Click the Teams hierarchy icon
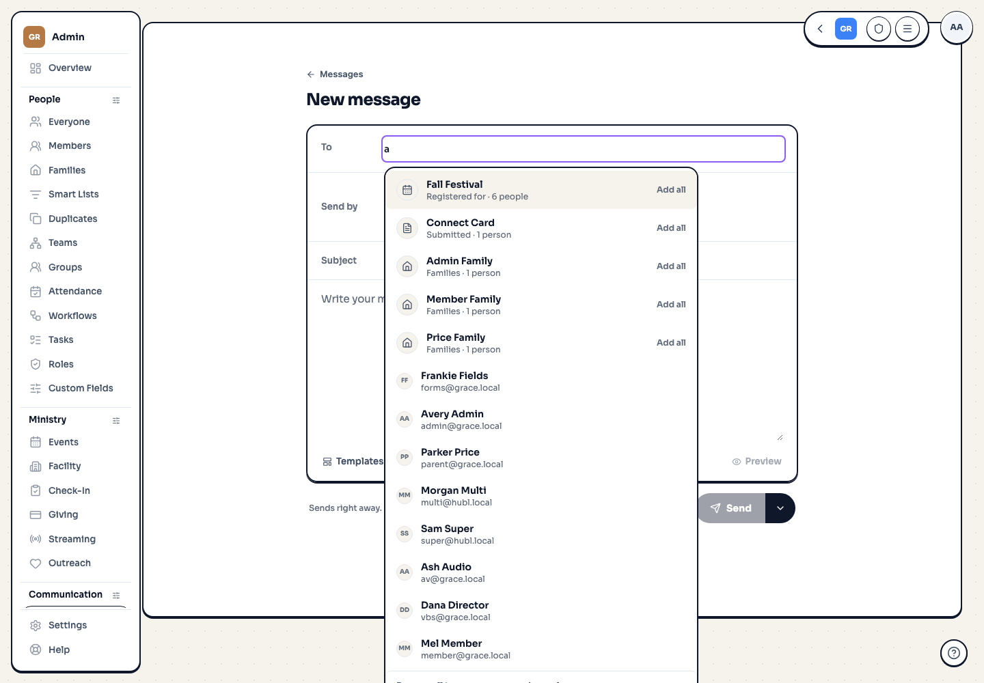Viewport: 984px width, 683px height. click(36, 243)
